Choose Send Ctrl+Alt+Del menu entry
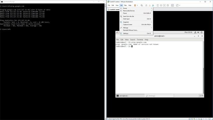213x120 pixels. point(136,16)
